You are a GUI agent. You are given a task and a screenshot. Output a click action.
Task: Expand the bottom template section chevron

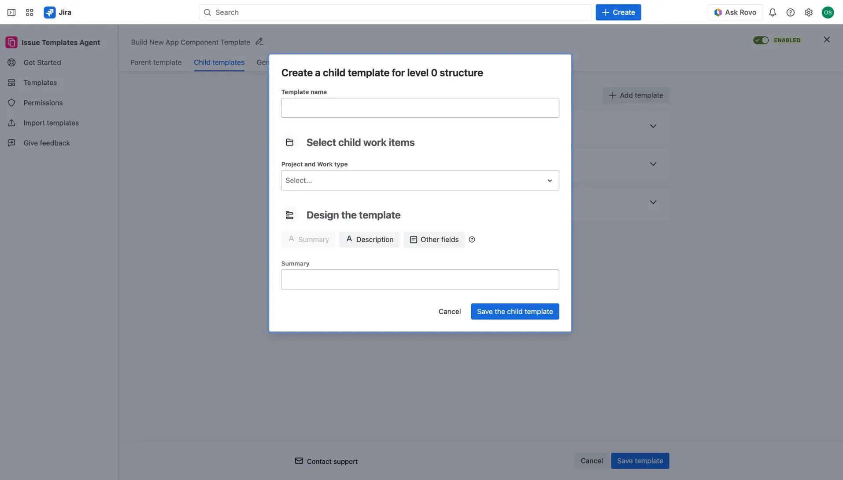653,202
